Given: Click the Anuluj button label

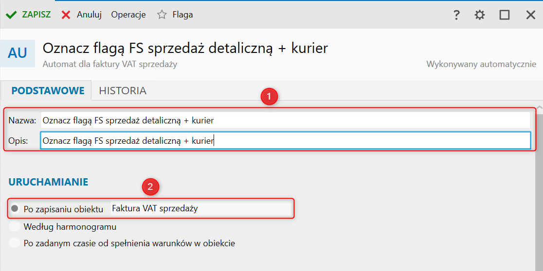Looking at the screenshot, I should pyautogui.click(x=89, y=15).
